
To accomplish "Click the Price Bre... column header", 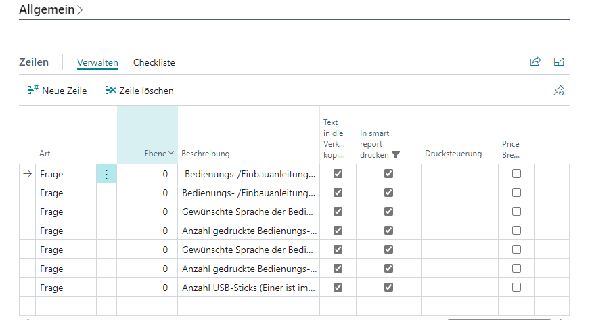I will click(511, 150).
